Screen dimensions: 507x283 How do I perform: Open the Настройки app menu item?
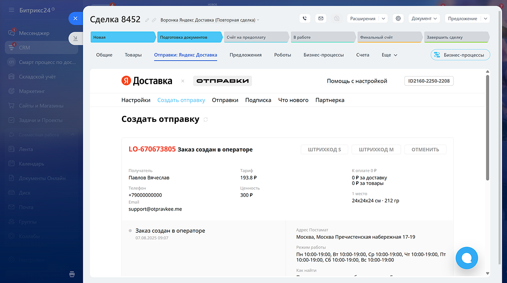tap(136, 100)
